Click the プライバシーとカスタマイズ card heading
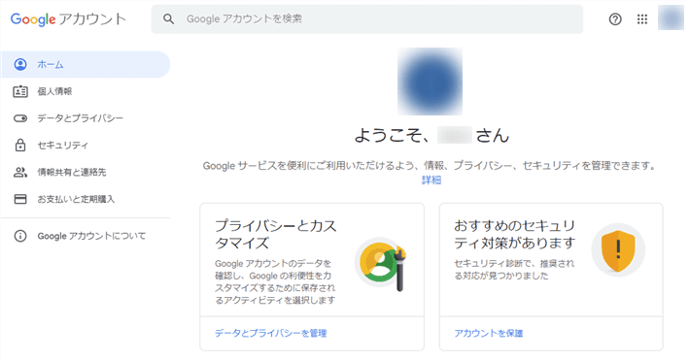690x360 pixels. coord(275,234)
